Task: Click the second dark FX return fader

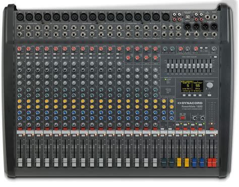Action: point(171,162)
